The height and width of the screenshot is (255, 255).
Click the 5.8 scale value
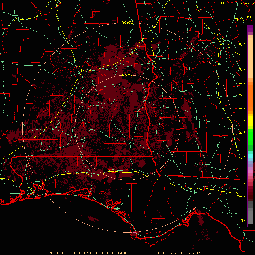[242, 95]
